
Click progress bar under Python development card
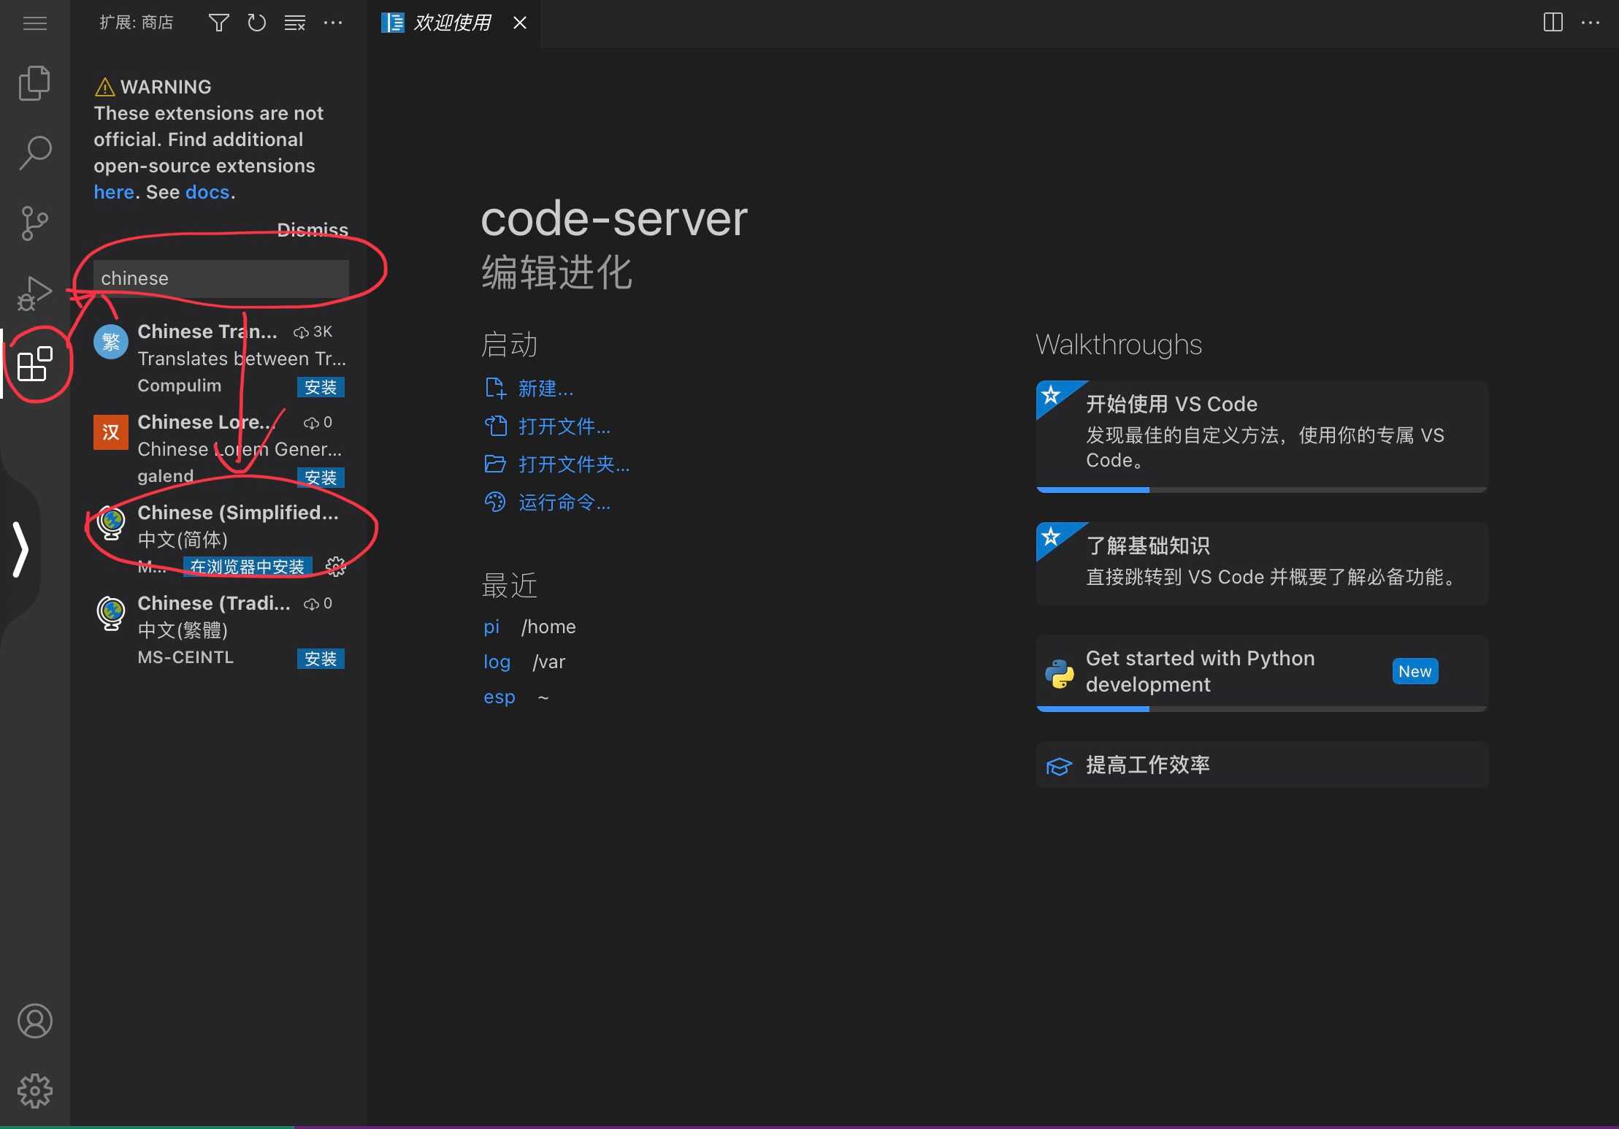pyautogui.click(x=1262, y=708)
